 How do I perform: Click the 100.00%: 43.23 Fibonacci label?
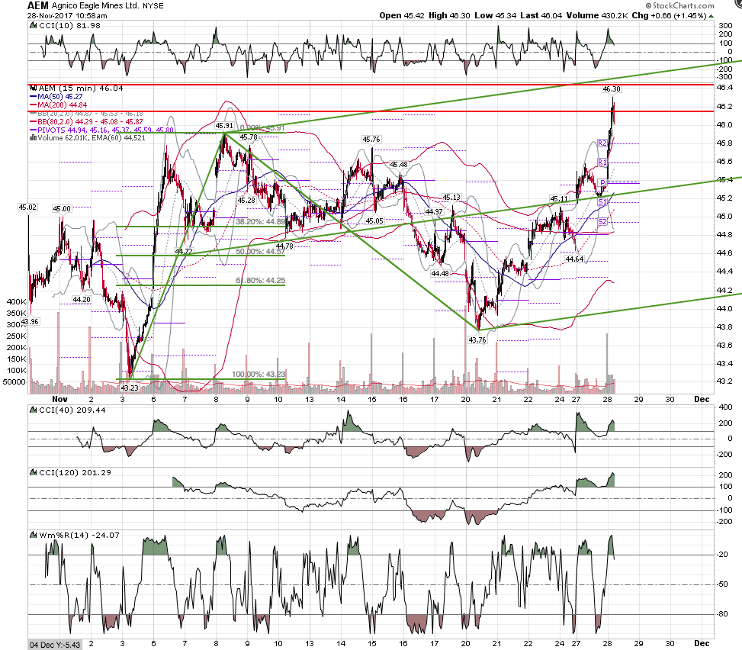tap(259, 374)
